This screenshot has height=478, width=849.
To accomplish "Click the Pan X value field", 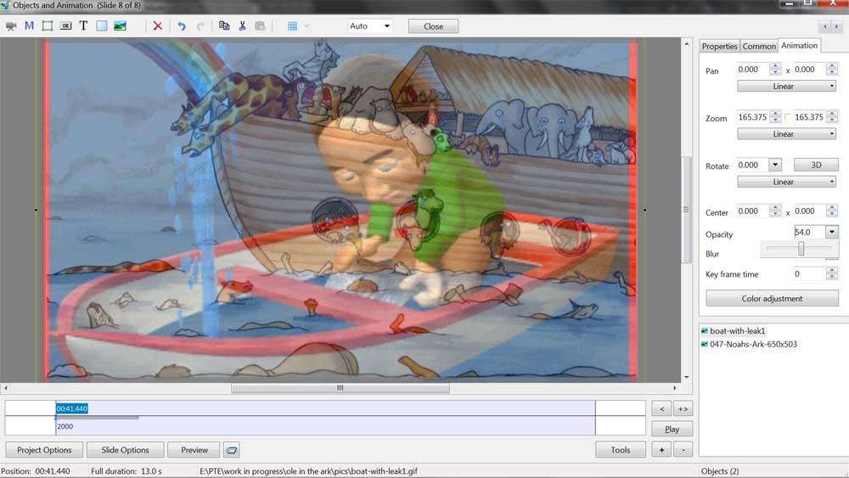I will (x=753, y=70).
